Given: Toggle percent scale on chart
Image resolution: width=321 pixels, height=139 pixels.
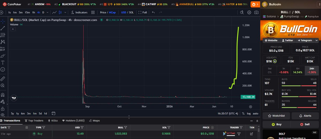Looking at the screenshot, I should coord(243,113).
